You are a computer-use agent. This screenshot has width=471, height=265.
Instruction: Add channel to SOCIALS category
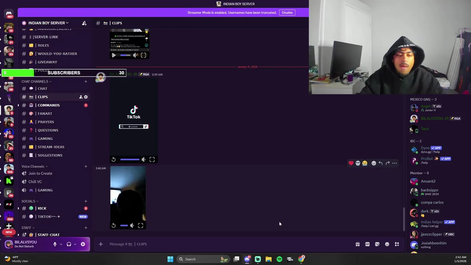pos(86,201)
